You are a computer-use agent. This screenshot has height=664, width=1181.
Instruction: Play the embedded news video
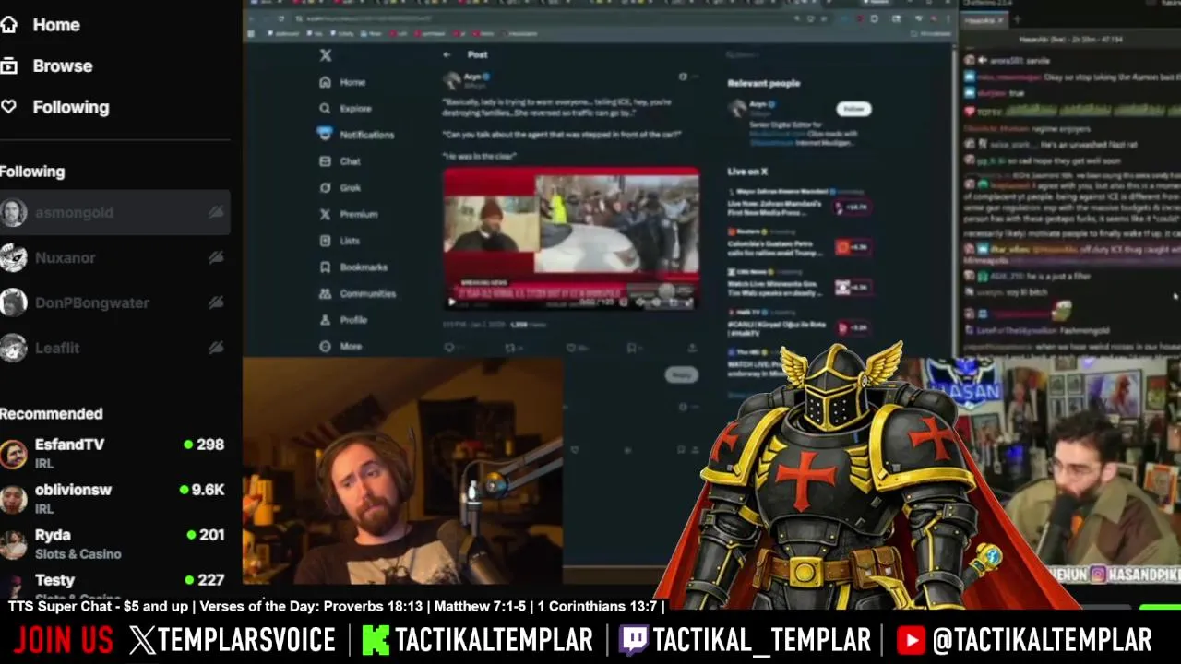(451, 302)
